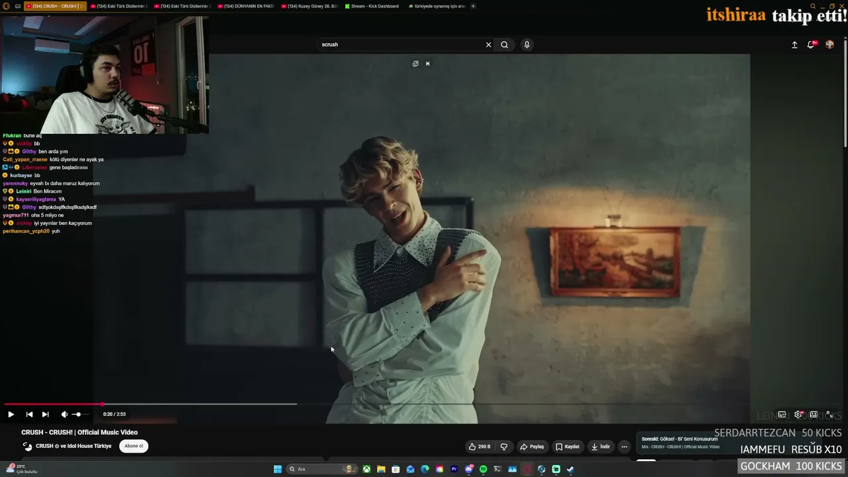Open File Explorer from taskbar
Viewport: 848px width, 477px height.
pos(381,469)
